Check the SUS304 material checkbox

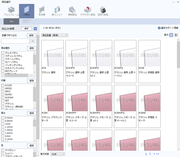(3, 97)
